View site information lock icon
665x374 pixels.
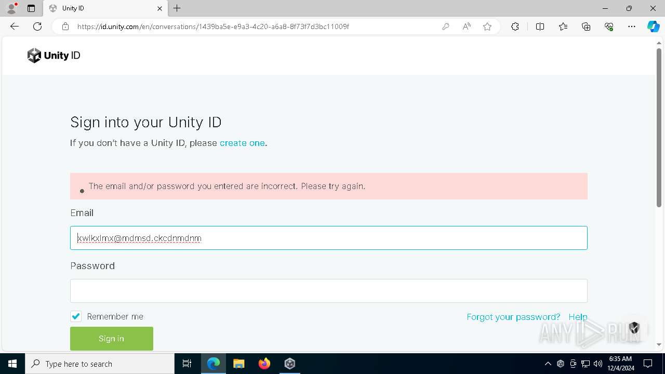[65, 26]
